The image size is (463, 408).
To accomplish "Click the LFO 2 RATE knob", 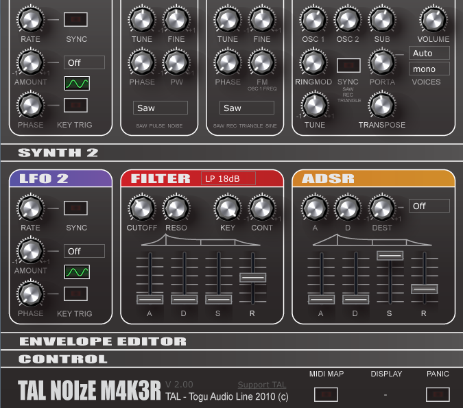I will point(30,208).
